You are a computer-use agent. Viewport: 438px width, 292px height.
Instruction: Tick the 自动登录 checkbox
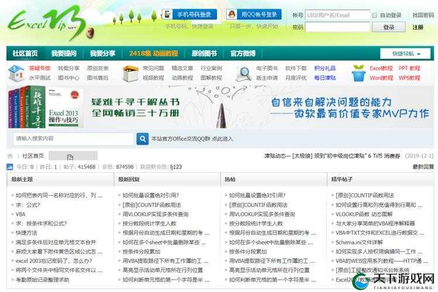click(x=374, y=15)
